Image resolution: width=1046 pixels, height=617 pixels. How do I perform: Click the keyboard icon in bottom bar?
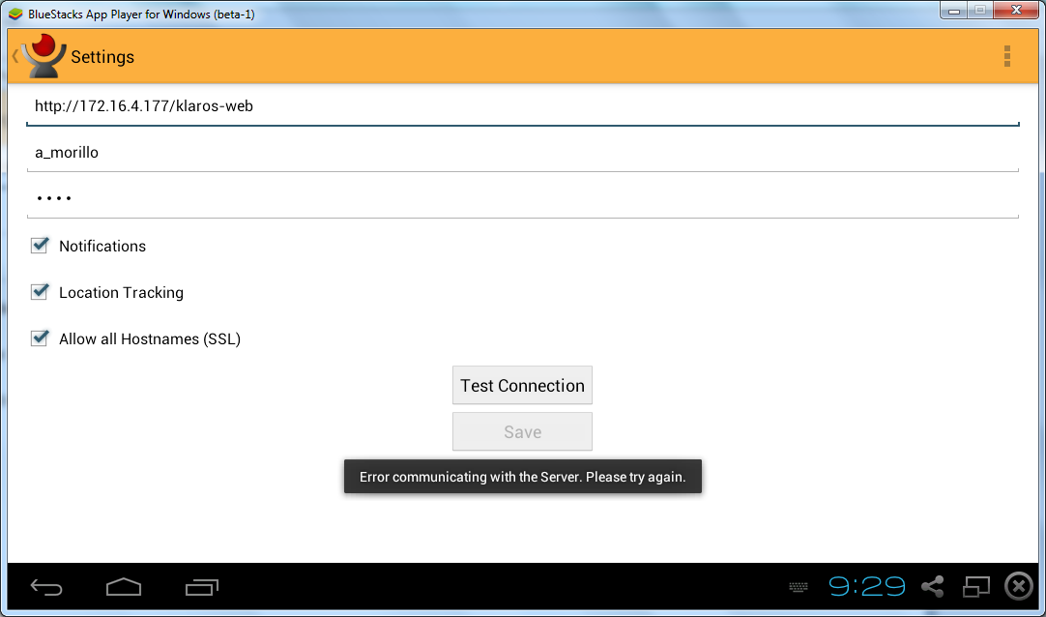799,587
